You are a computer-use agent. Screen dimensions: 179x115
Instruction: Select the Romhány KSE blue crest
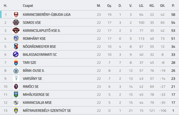tap(16, 38)
